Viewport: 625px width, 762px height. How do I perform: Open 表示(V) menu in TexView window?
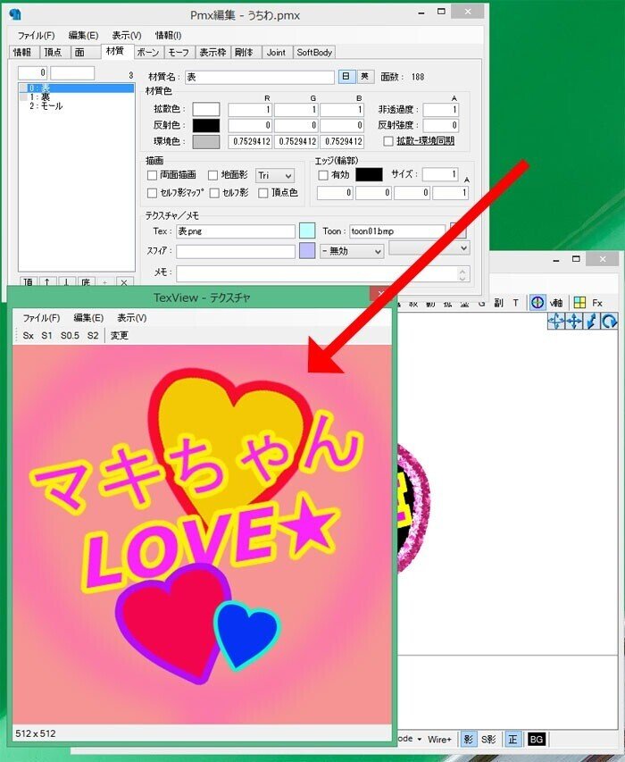pos(131,318)
